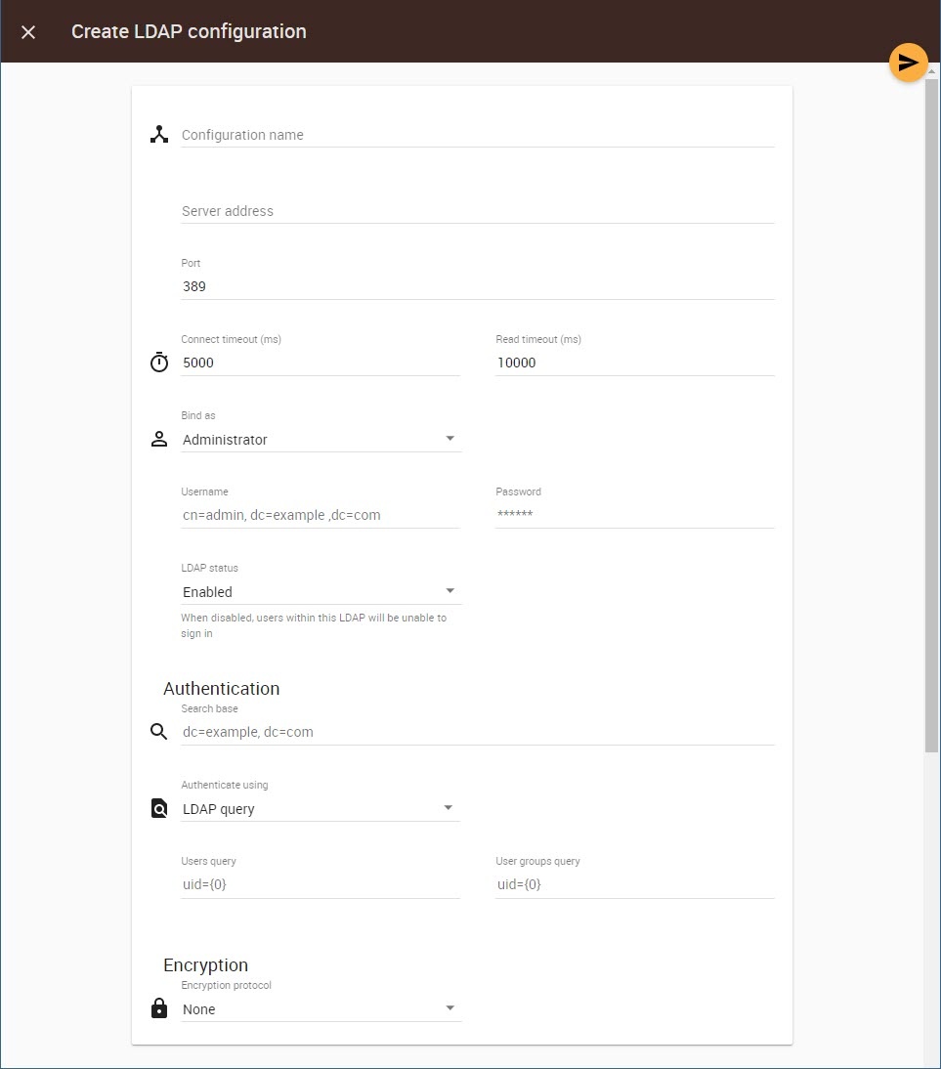
Task: Click the document search icon beside Authenticate using
Action: [159, 808]
